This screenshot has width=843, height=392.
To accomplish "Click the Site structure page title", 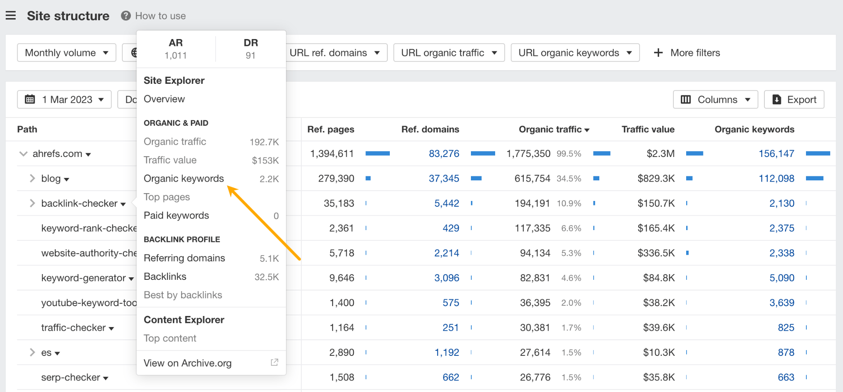I will 68,16.
